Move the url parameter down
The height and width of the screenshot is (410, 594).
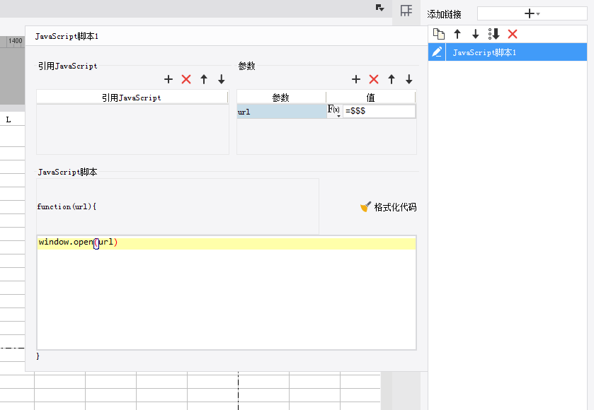tap(409, 79)
